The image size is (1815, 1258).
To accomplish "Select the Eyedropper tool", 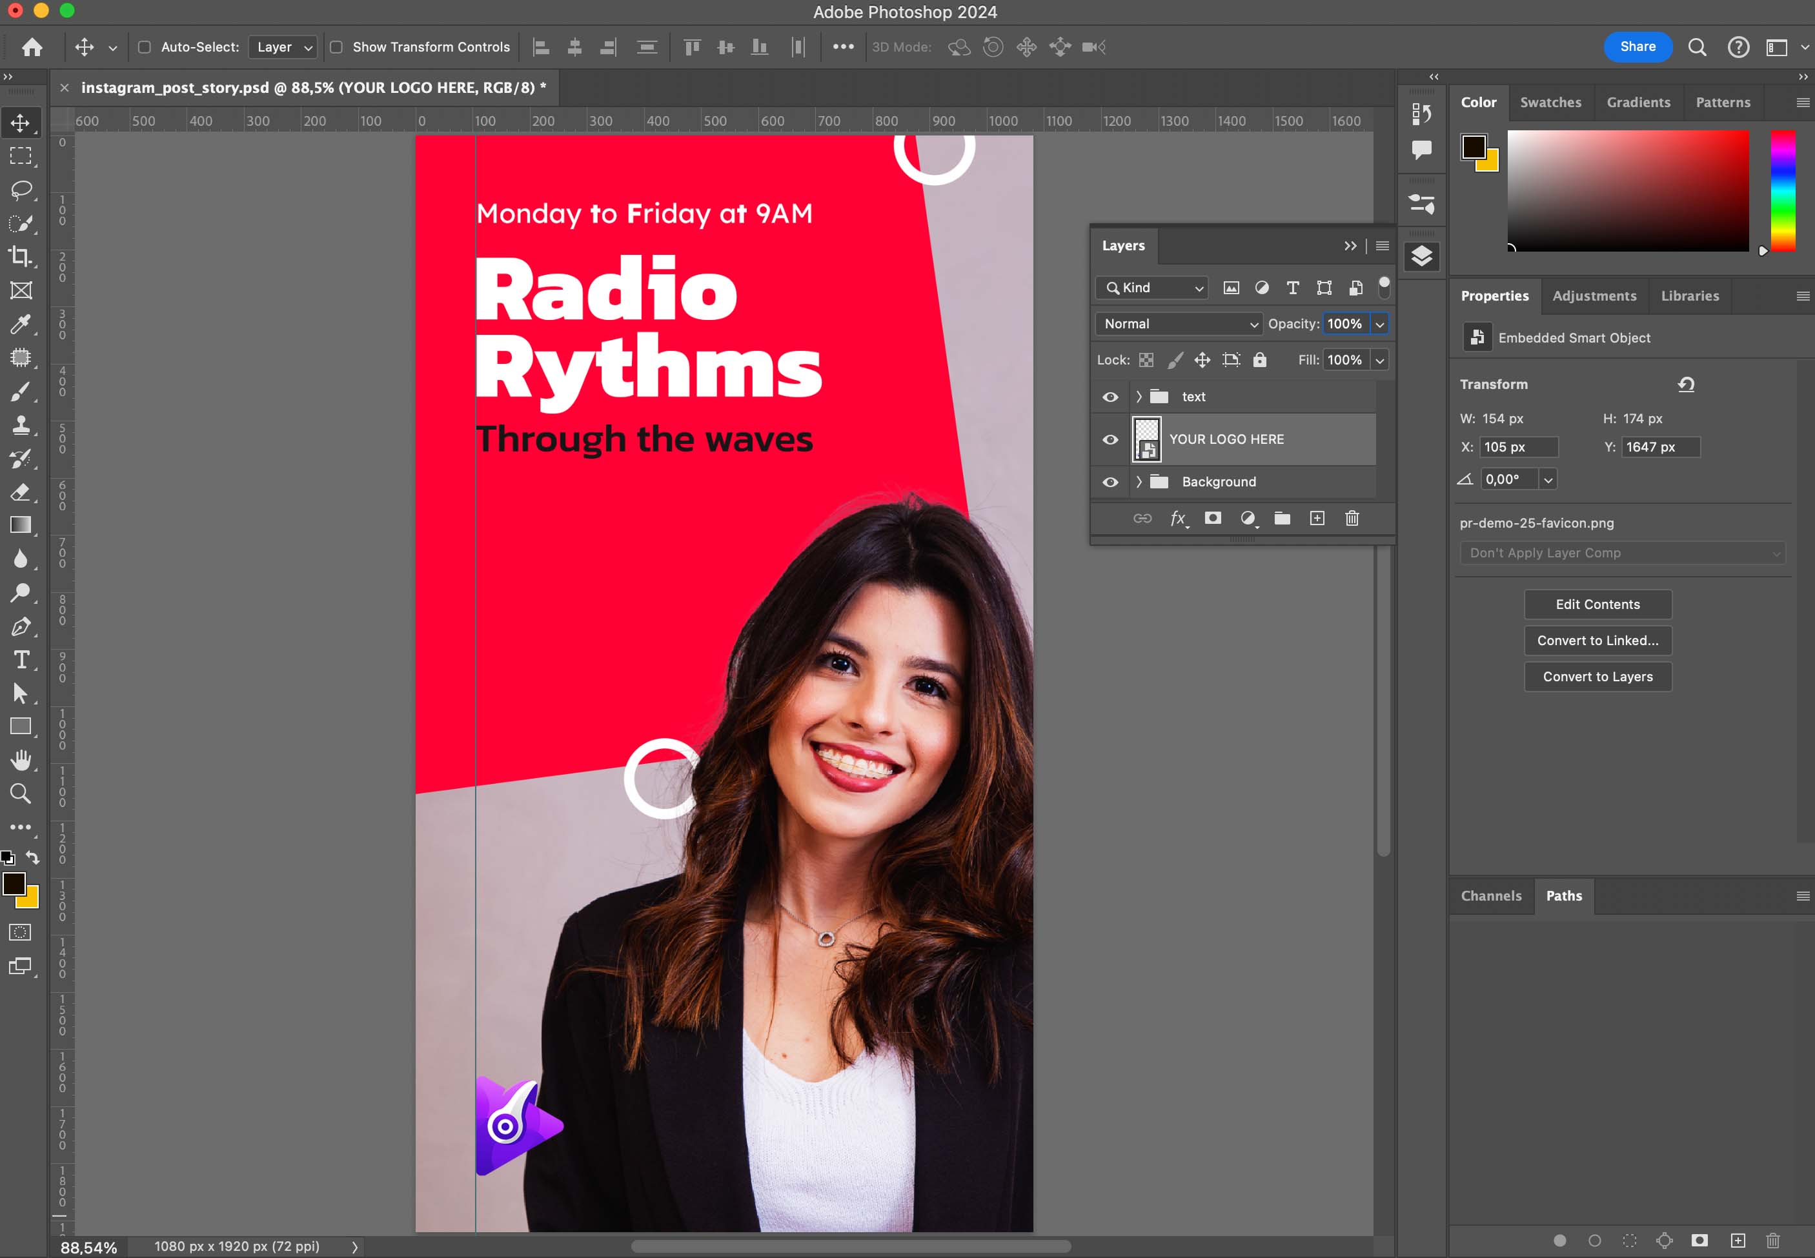I will [x=21, y=323].
